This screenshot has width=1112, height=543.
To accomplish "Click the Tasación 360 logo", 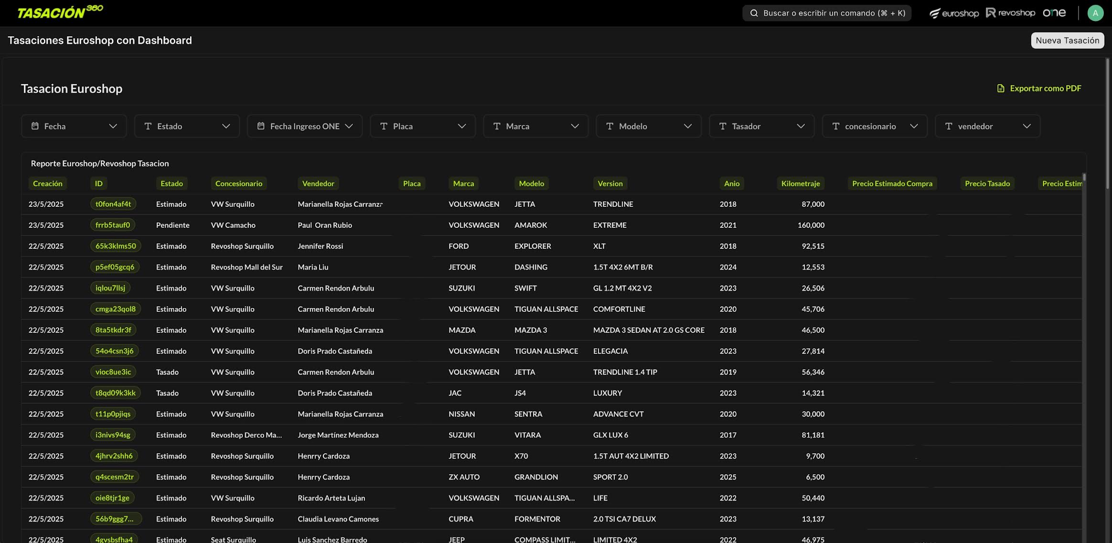I will coord(60,12).
